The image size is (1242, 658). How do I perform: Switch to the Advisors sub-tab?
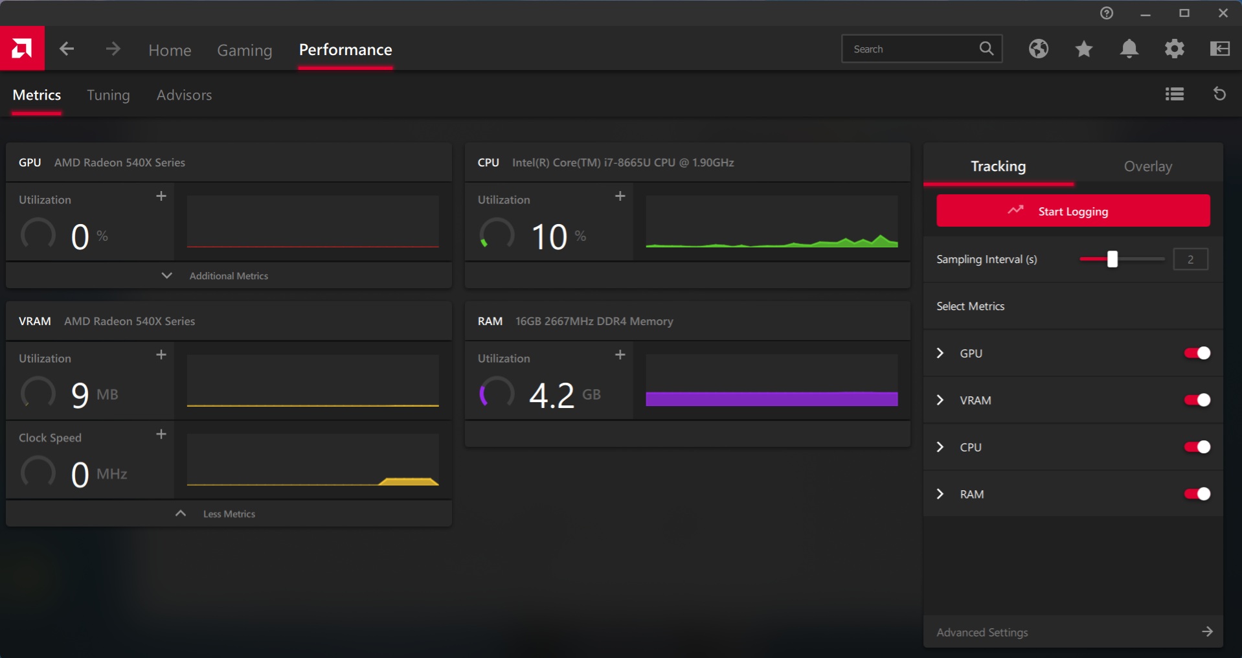tap(184, 95)
